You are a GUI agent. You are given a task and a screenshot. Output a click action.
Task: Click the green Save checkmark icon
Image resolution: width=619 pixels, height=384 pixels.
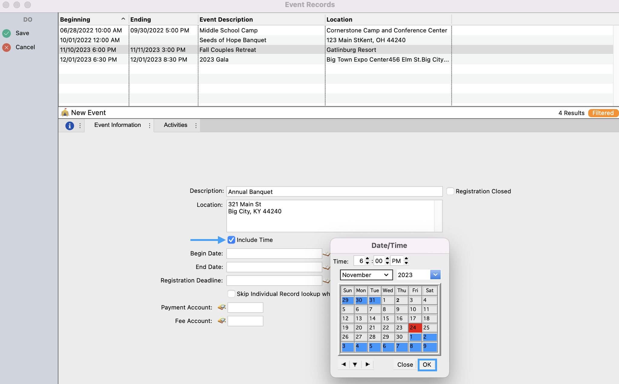click(x=7, y=33)
